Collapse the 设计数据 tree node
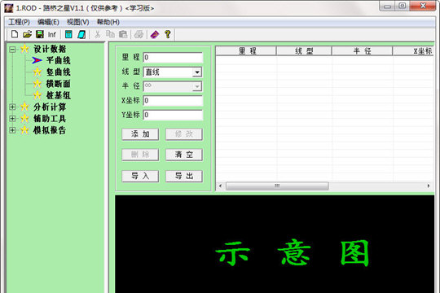 pyautogui.click(x=12, y=50)
